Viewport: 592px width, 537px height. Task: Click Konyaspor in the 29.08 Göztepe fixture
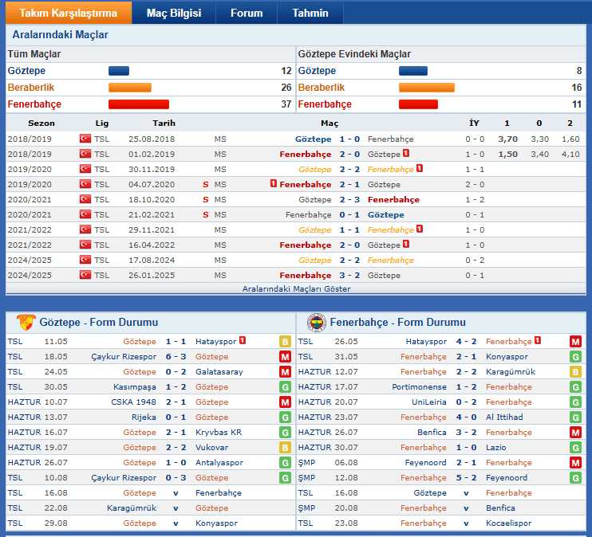pyautogui.click(x=216, y=523)
